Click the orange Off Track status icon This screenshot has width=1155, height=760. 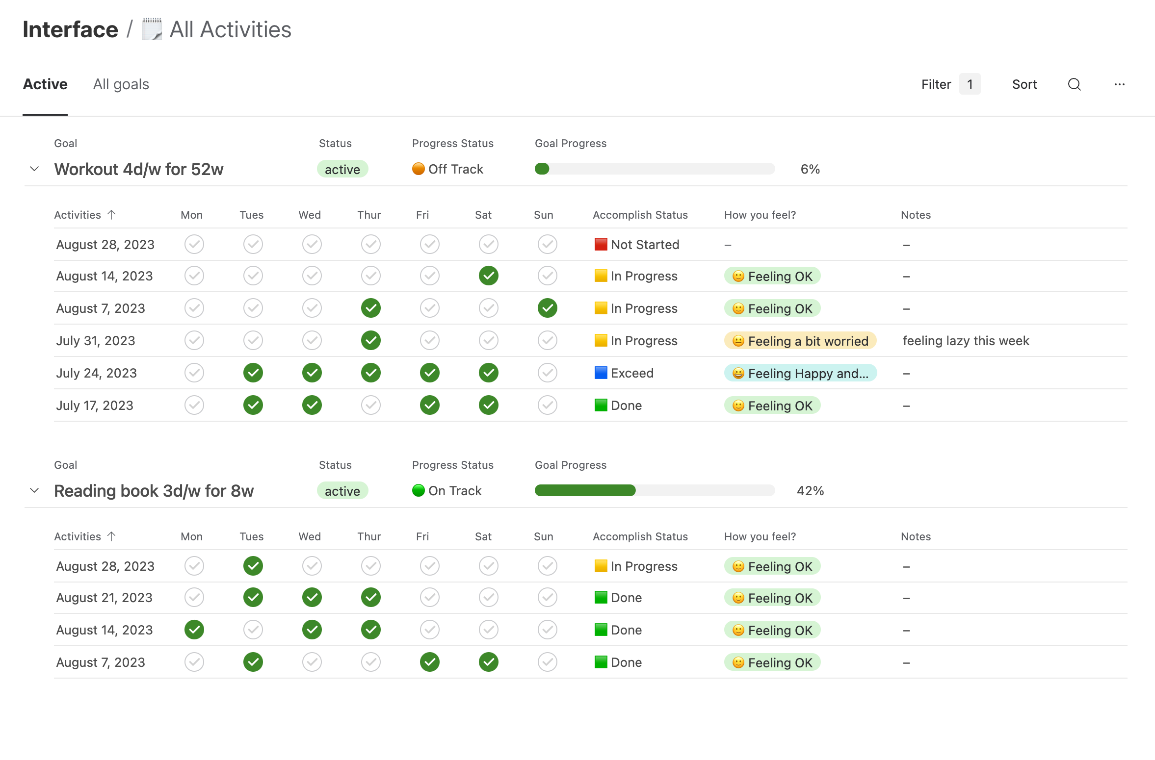(x=418, y=169)
